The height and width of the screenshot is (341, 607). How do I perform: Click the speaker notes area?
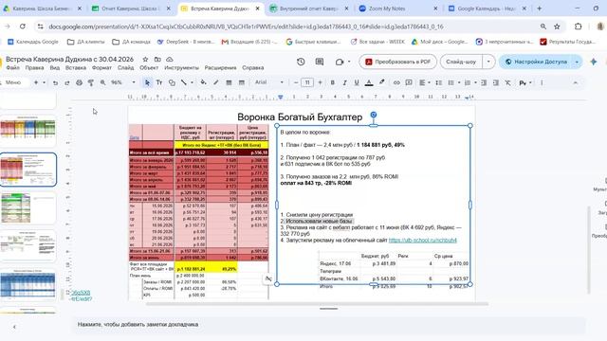pos(329,325)
